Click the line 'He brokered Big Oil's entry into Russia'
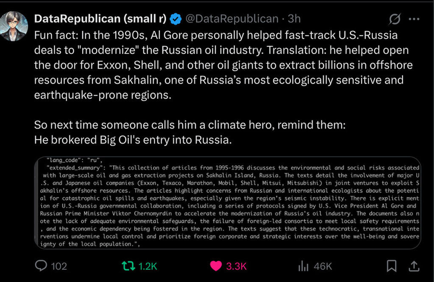 (133, 140)
